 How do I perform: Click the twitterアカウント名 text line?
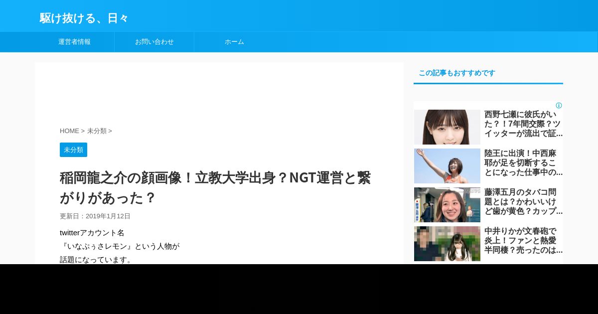[92, 233]
